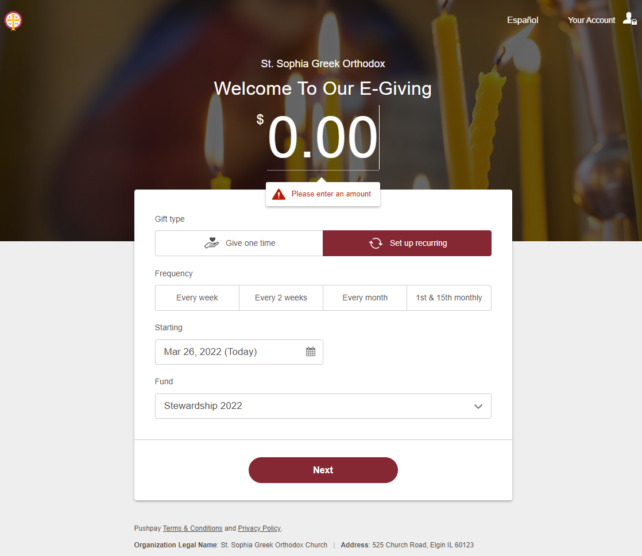The width and height of the screenshot is (642, 556).
Task: Open the calendar date picker icon
Action: click(x=311, y=352)
